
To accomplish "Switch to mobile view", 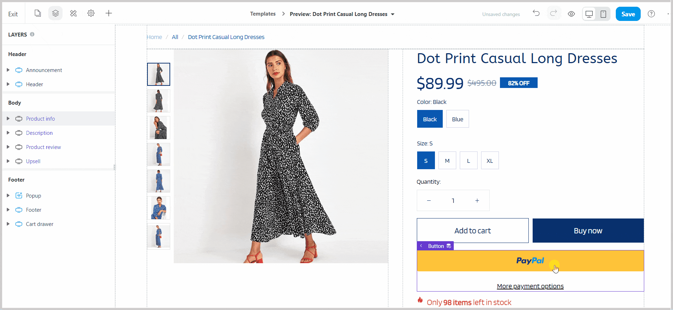I will pyautogui.click(x=603, y=14).
